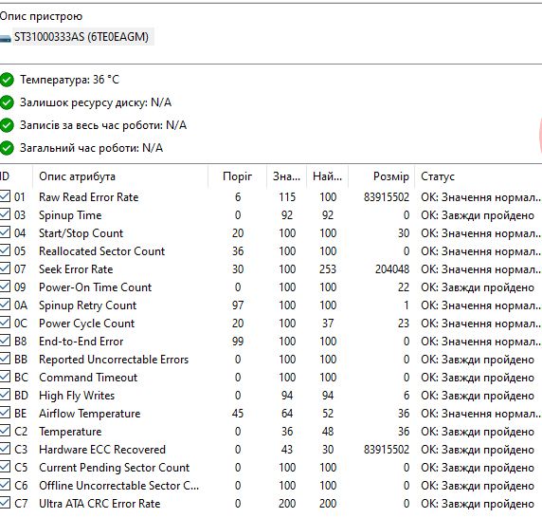Toggle checkbox for 01 Raw Read Error Rate
542x518 pixels.
click(x=5, y=196)
